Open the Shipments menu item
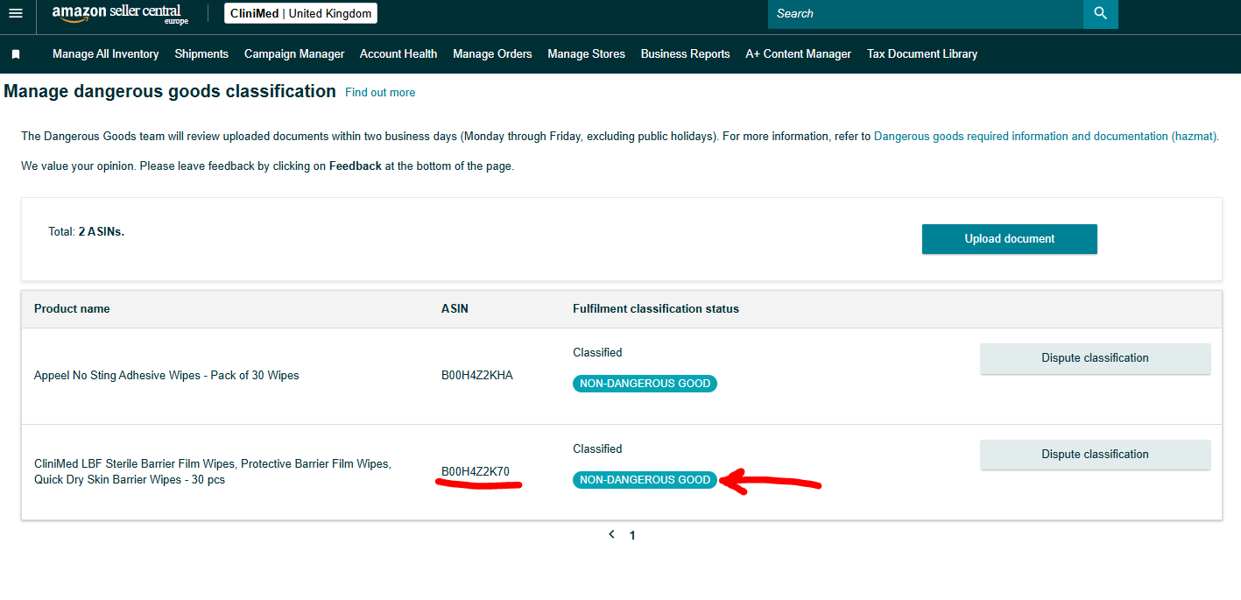The width and height of the screenshot is (1241, 600). coord(201,54)
